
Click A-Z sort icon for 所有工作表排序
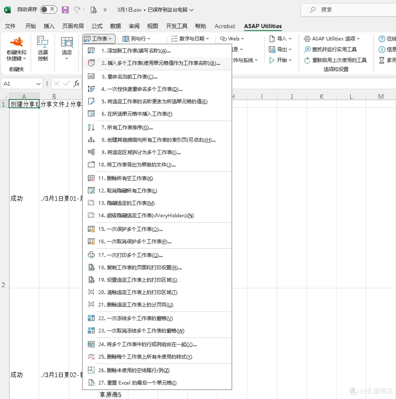pyautogui.click(x=91, y=127)
